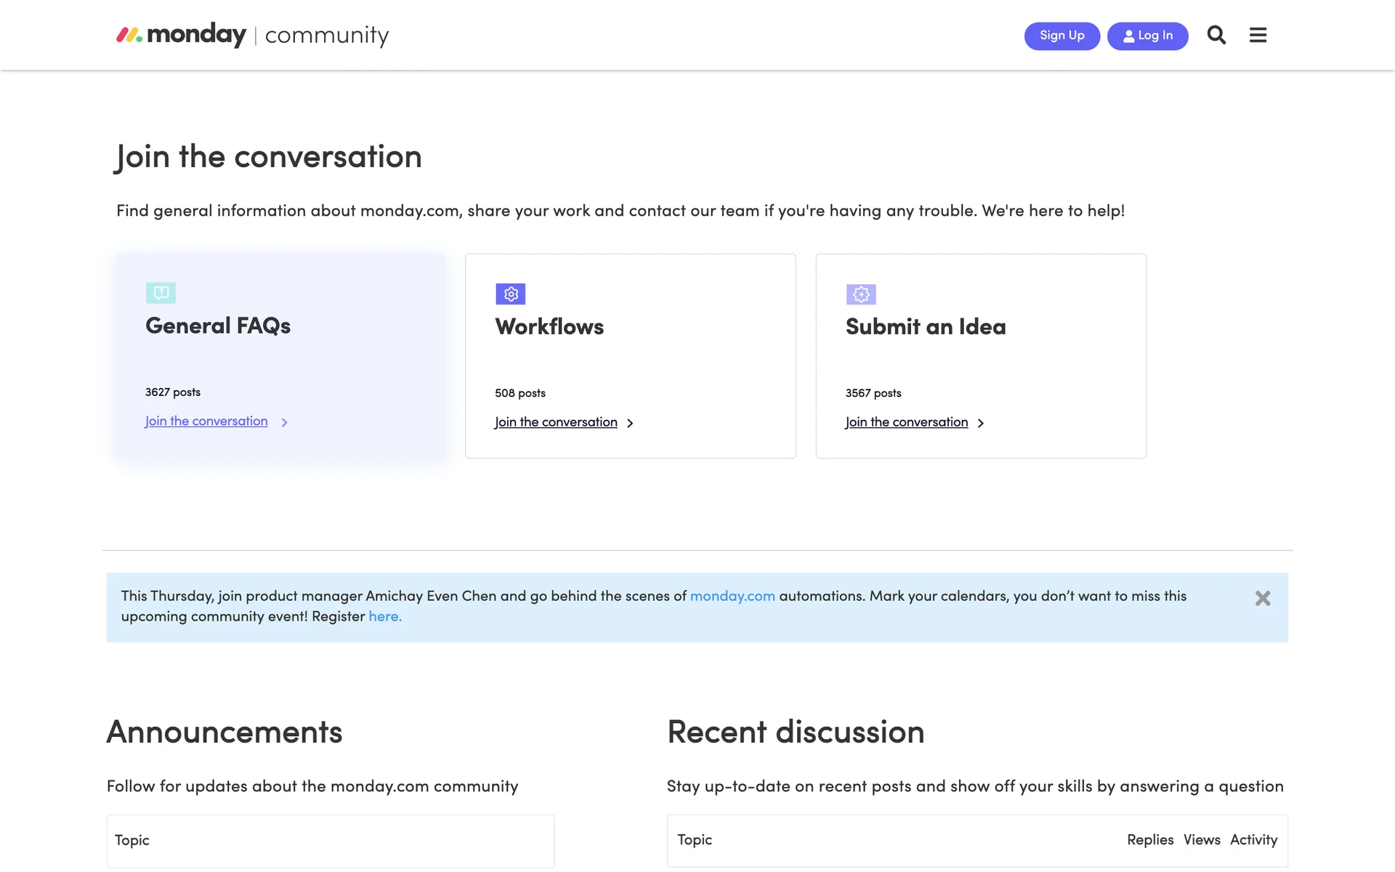Image resolution: width=1395 pixels, height=872 pixels.
Task: Open the hamburger menu icon
Action: click(1258, 35)
